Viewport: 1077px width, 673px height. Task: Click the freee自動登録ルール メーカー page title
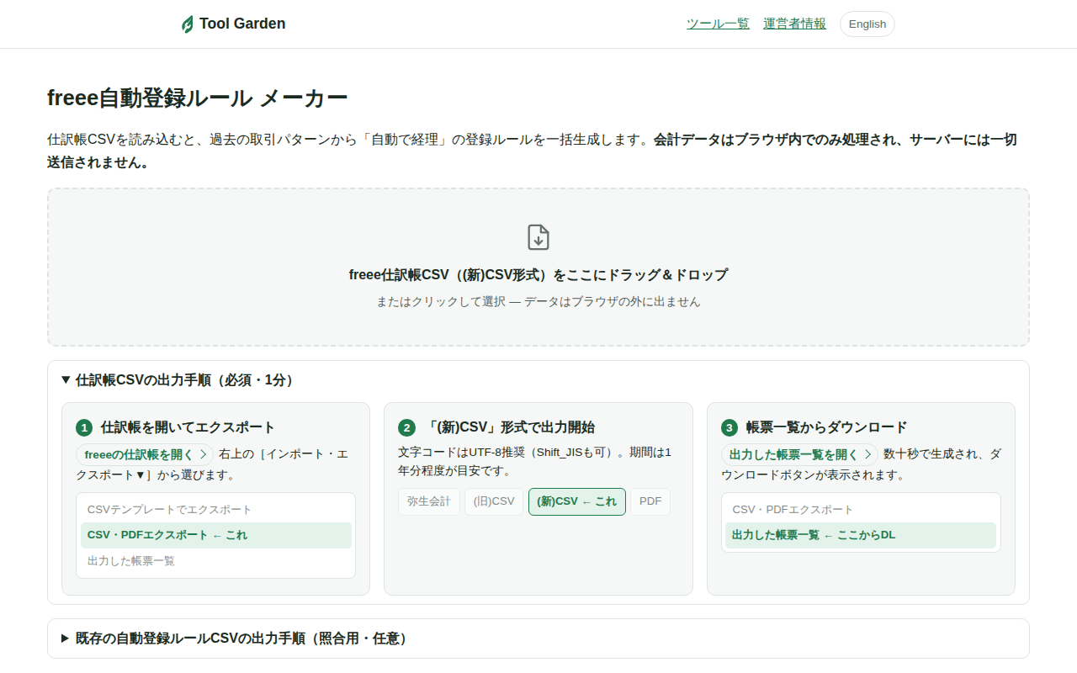197,98
